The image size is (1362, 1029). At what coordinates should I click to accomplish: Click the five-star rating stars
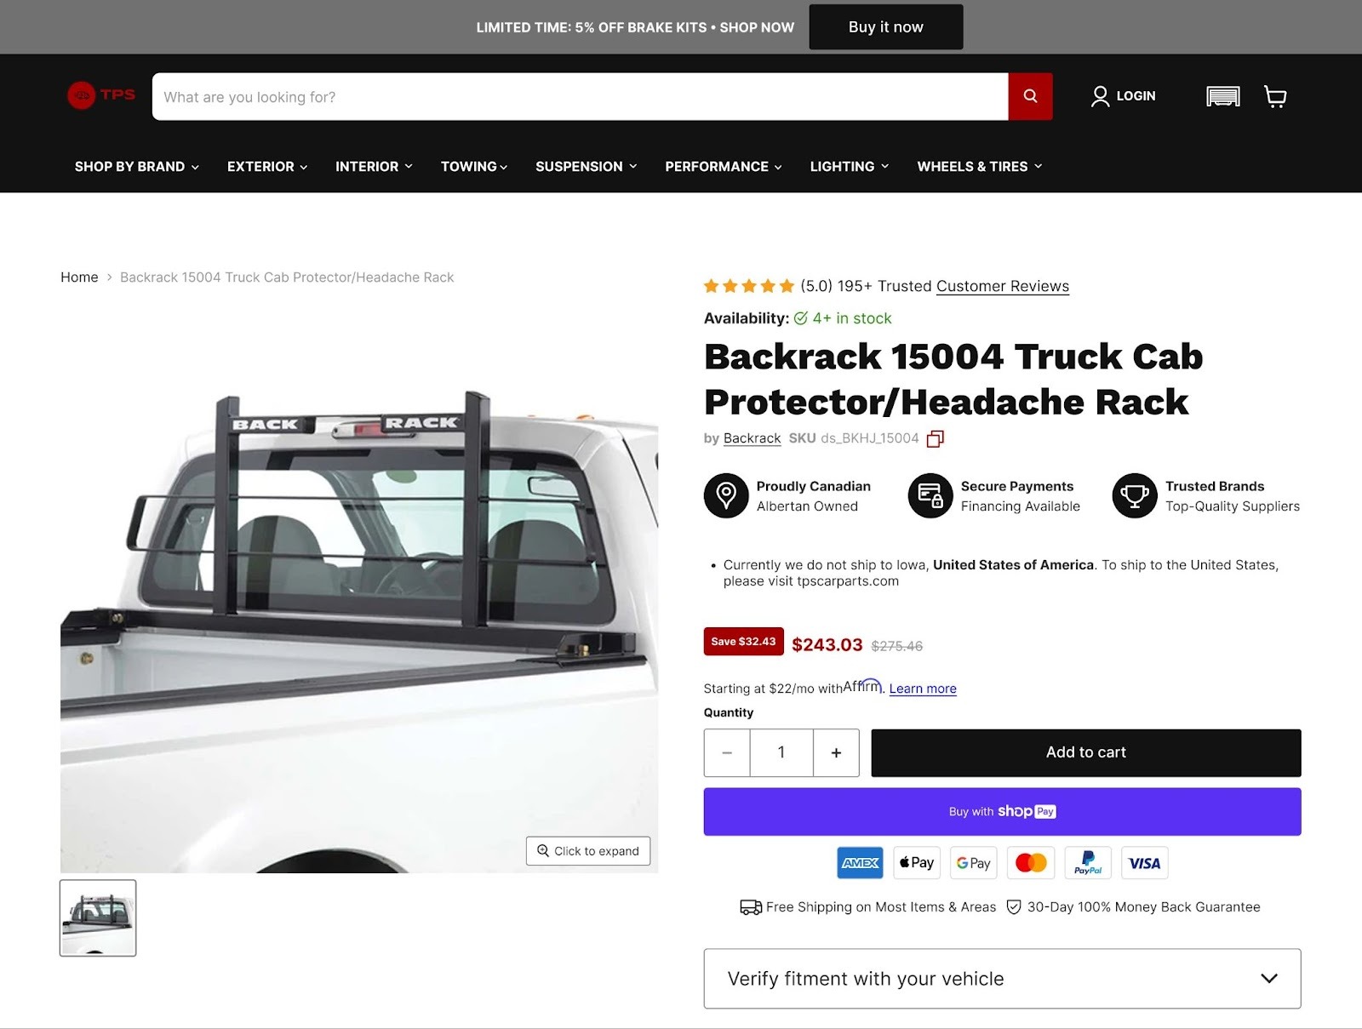click(x=749, y=286)
